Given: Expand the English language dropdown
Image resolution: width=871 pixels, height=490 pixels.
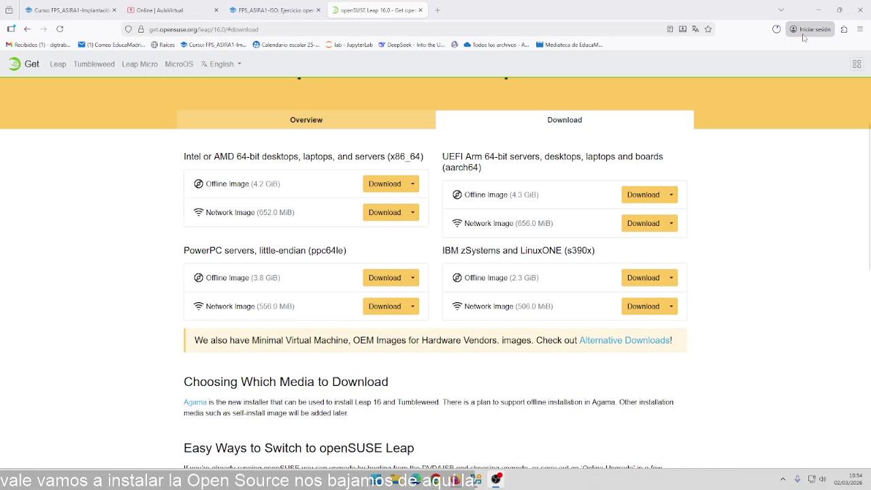Looking at the screenshot, I should [x=222, y=64].
